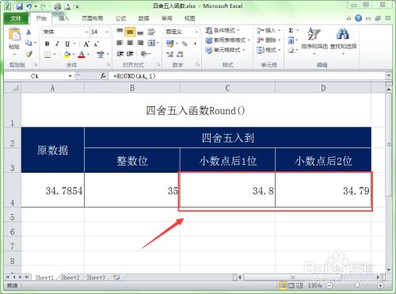
Task: Open the font size dropdown showing 14
Action: point(107,32)
